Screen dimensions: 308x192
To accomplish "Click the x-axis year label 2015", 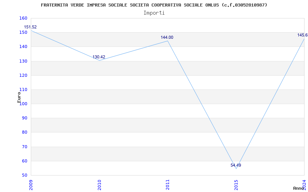I will pos(236,185).
